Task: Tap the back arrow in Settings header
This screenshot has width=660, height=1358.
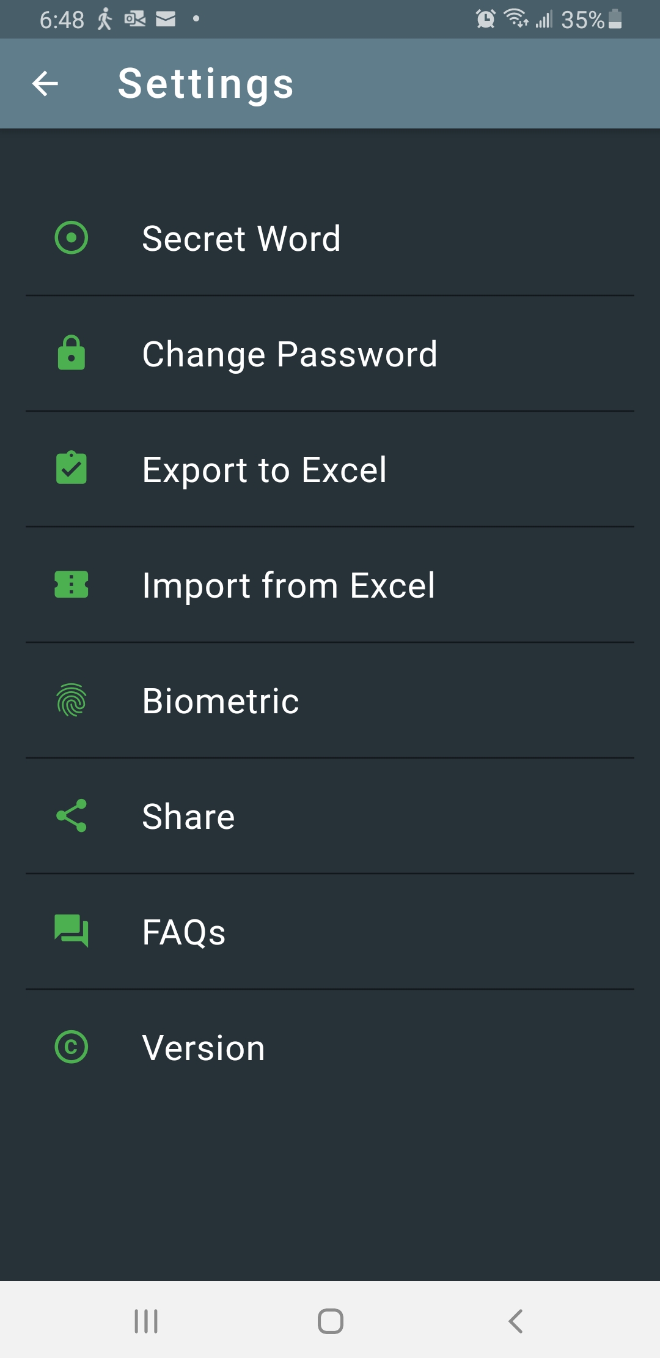Action: pyautogui.click(x=45, y=84)
